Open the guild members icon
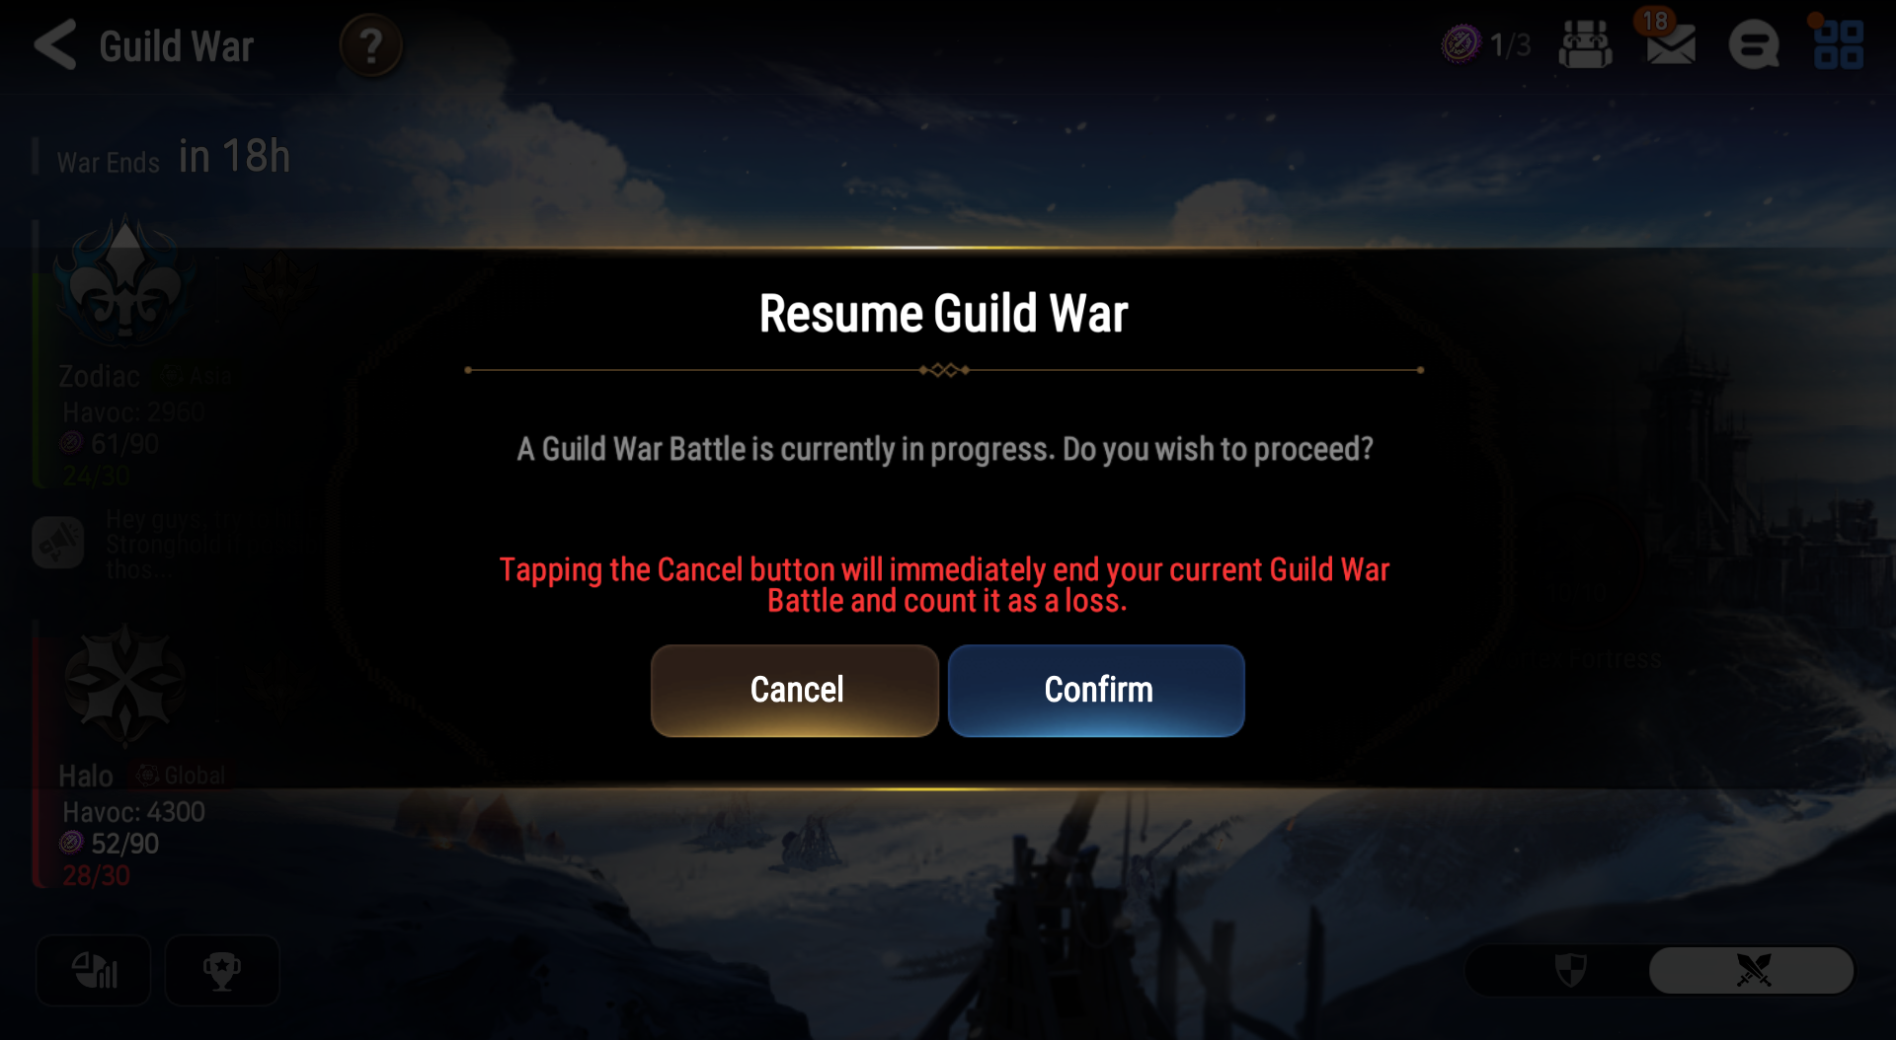Image resolution: width=1896 pixels, height=1040 pixels. [1585, 45]
